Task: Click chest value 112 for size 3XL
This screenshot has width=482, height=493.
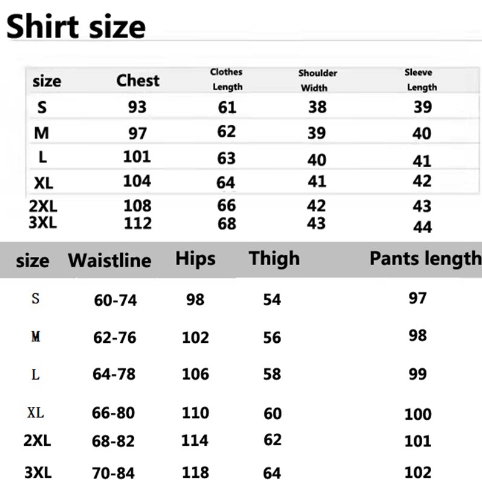Action: click(137, 223)
